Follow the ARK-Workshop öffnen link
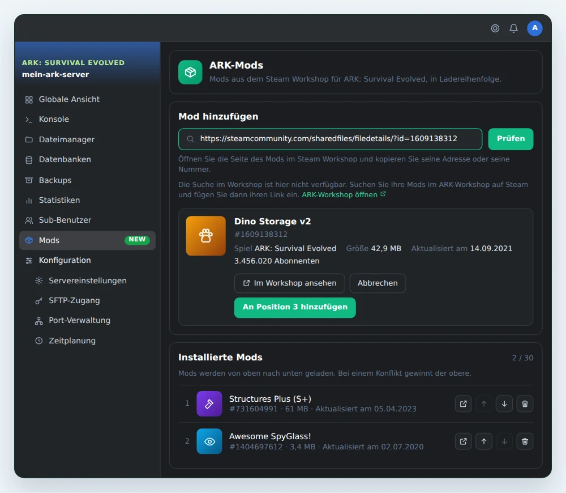Image resolution: width=566 pixels, height=493 pixels. pyautogui.click(x=344, y=195)
